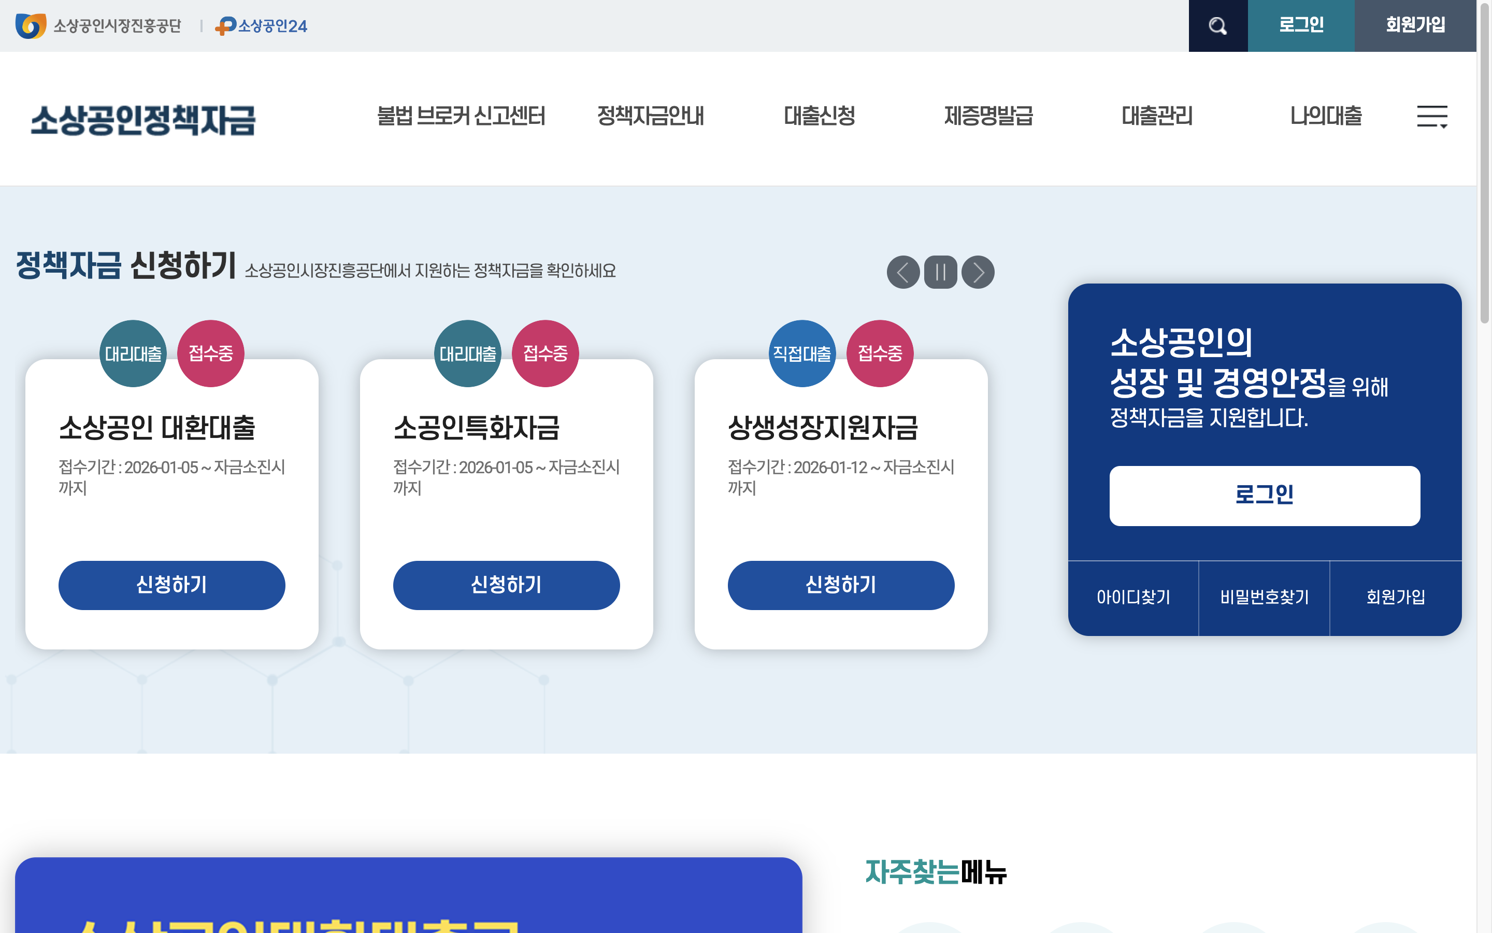Pause the policy fund carousel
Viewport: 1492px width, 933px height.
pos(940,272)
